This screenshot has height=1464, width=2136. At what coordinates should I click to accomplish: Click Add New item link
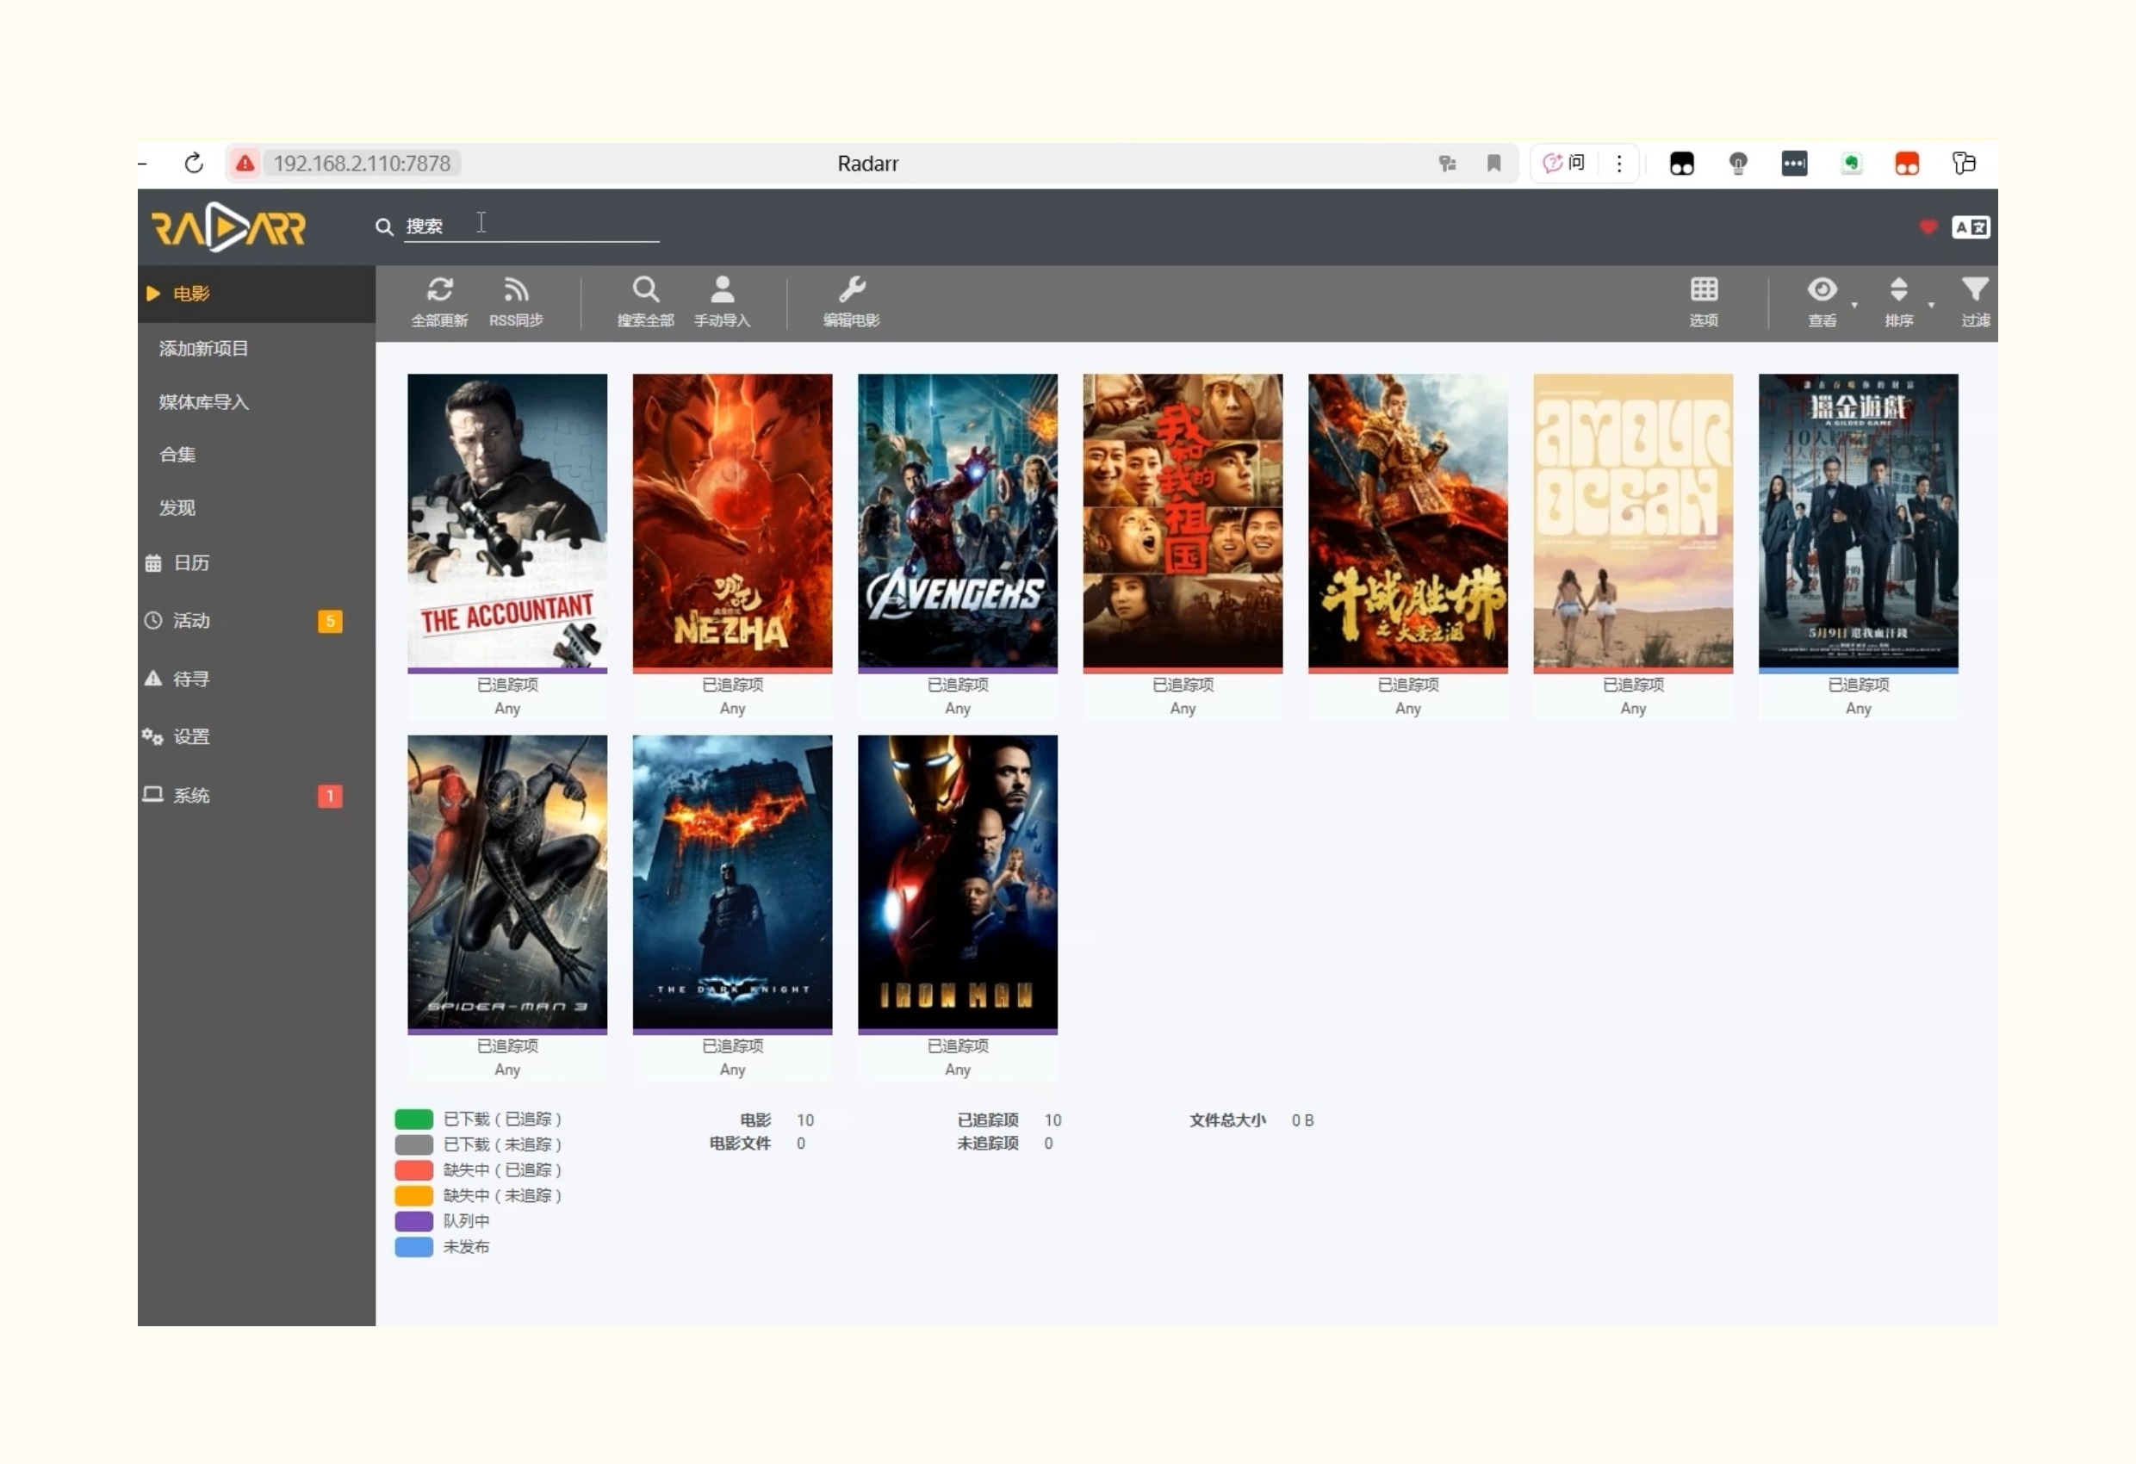tap(203, 348)
